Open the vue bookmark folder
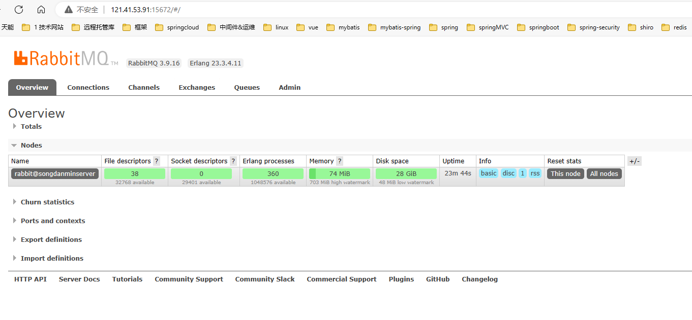 point(307,27)
